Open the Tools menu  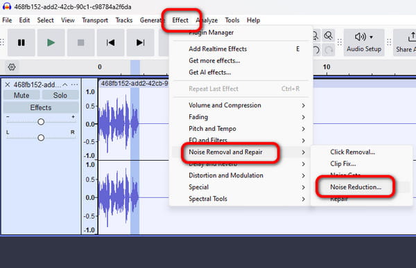click(x=232, y=20)
